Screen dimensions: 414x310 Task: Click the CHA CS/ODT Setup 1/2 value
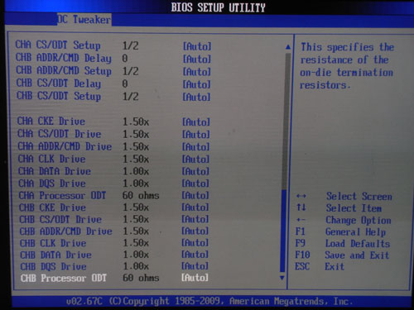[130, 45]
